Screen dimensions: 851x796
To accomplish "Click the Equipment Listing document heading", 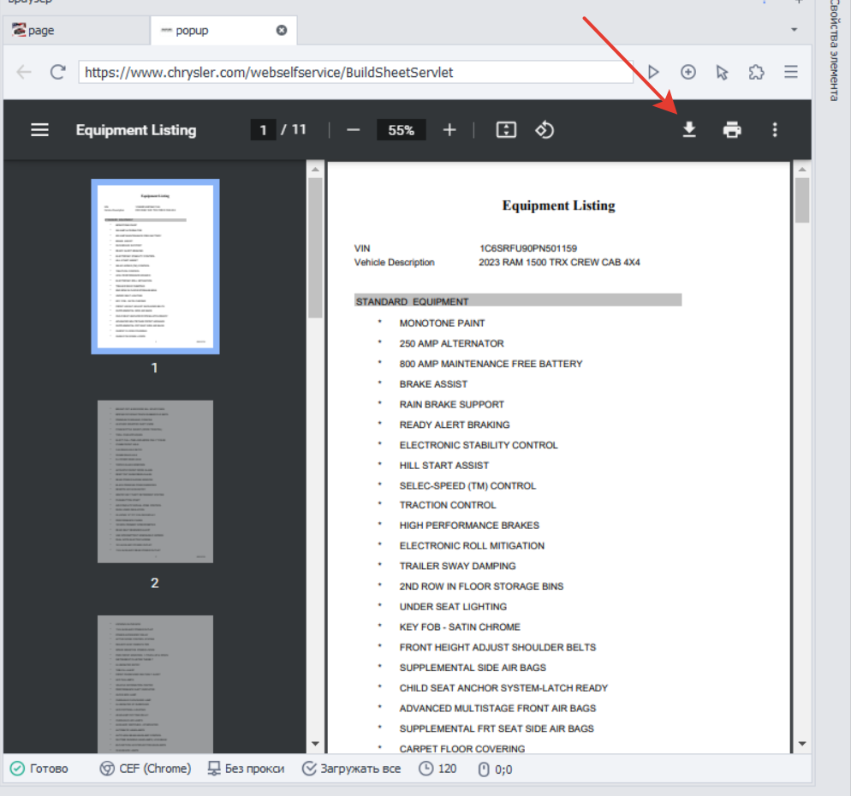I will tap(558, 205).
